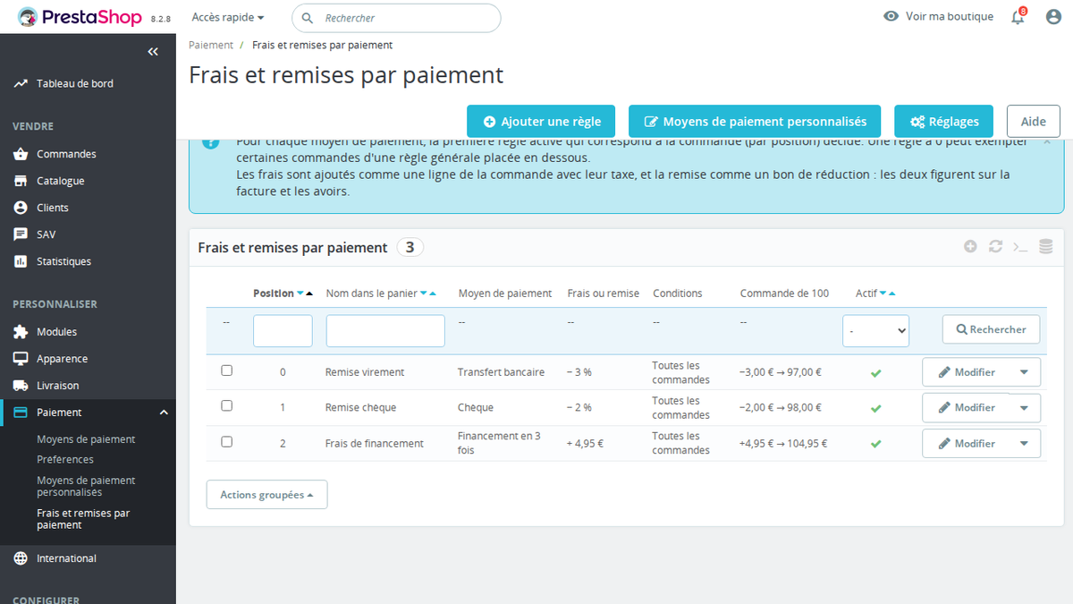Open Frais et remises par paiement in the sidebar
The width and height of the screenshot is (1073, 604).
click(83, 519)
